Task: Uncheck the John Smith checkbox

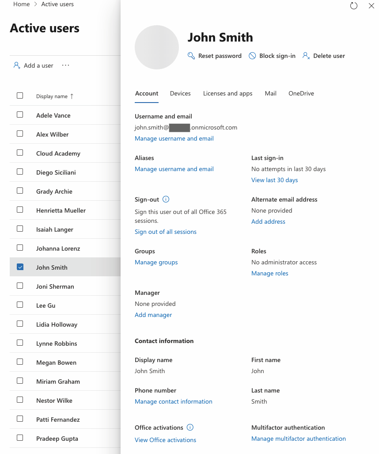Action: [20, 267]
